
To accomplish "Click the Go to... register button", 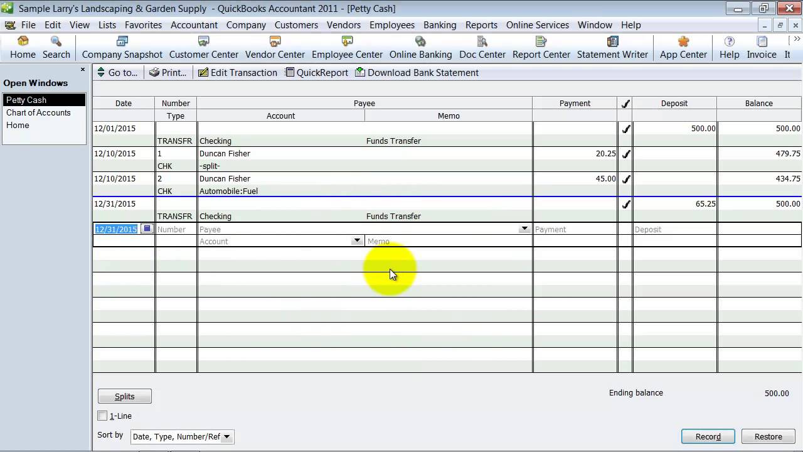I will pos(117,73).
